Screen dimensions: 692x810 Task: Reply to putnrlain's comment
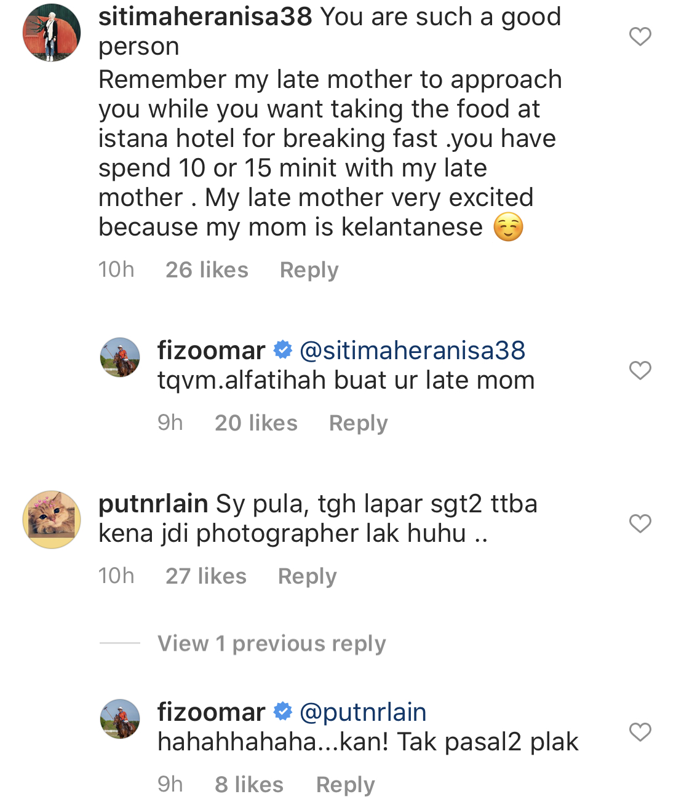[307, 576]
